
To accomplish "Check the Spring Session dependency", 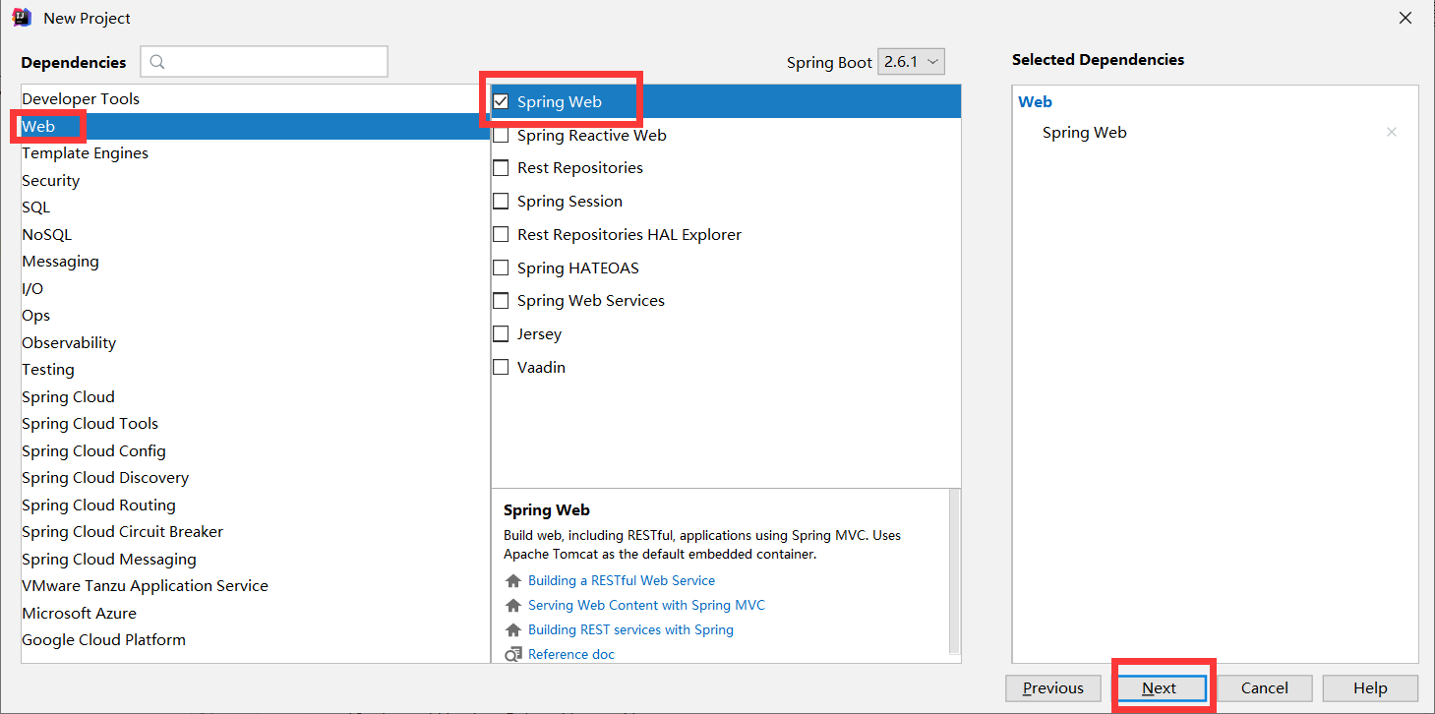I will (x=501, y=201).
